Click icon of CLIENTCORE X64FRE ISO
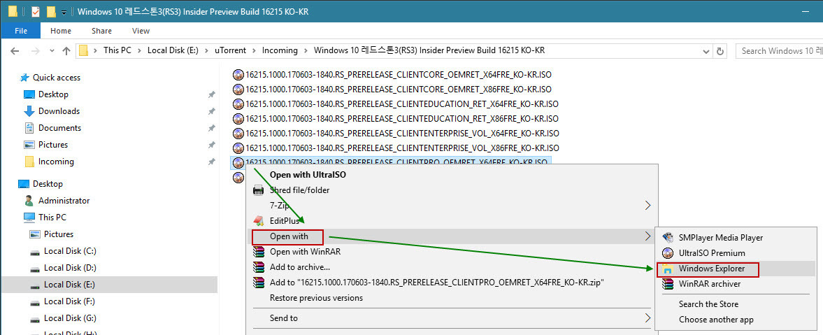Screen dimensions: 823x335 pyautogui.click(x=238, y=75)
